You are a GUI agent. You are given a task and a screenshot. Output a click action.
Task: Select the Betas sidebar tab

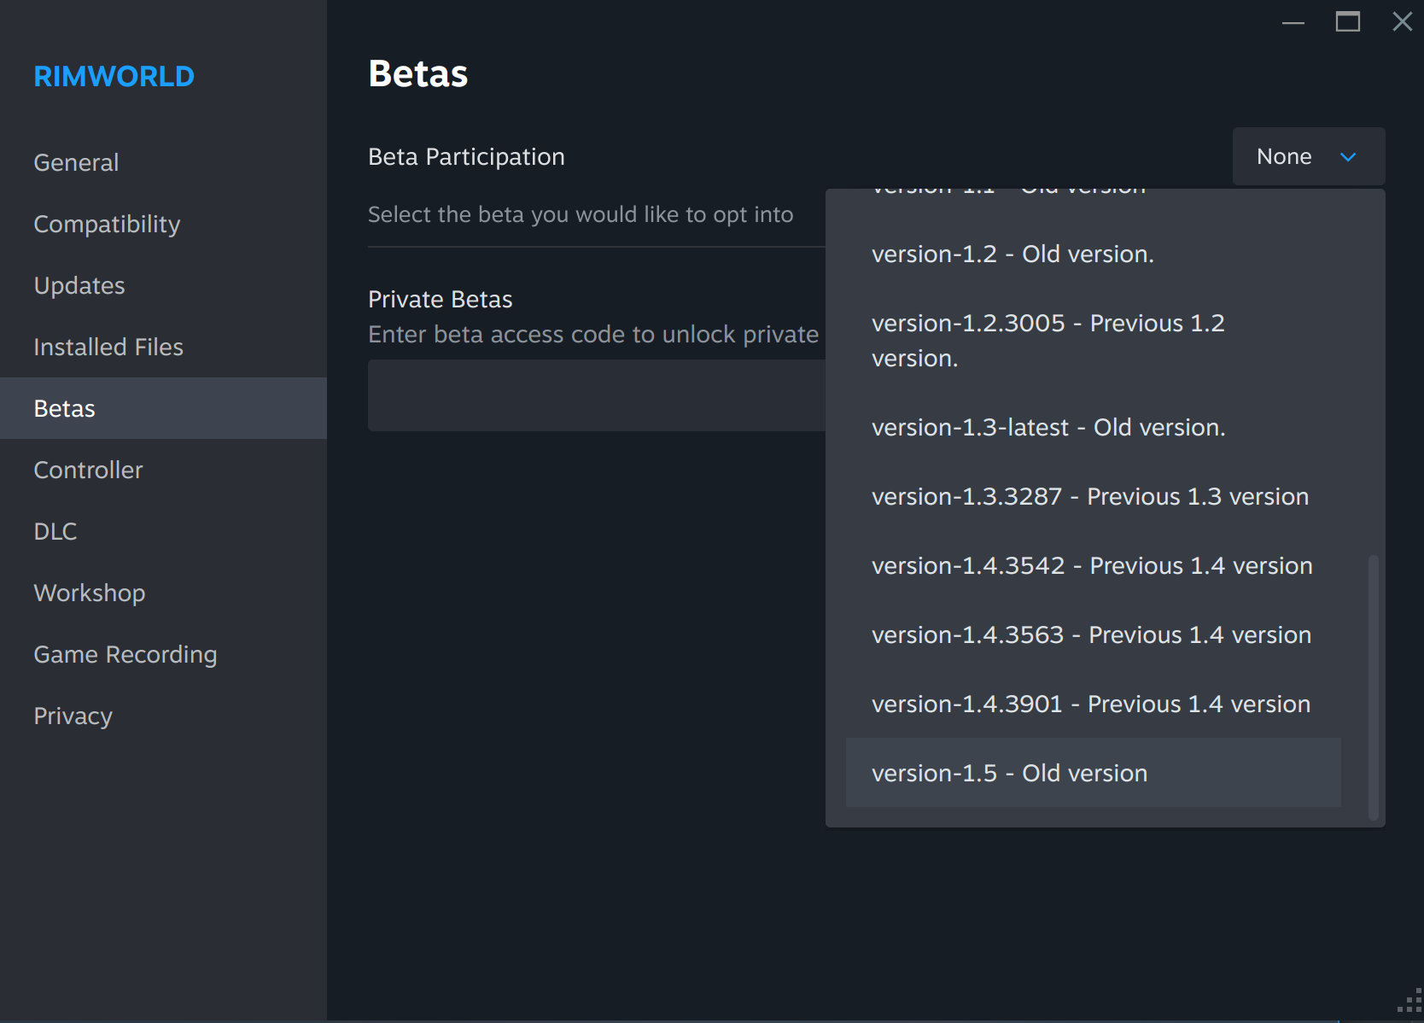[x=163, y=408]
